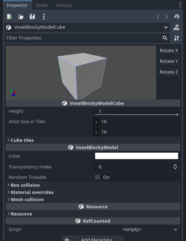Viewport: 186px width, 241px height.
Task: Click the Color property label
Action: tap(14, 156)
